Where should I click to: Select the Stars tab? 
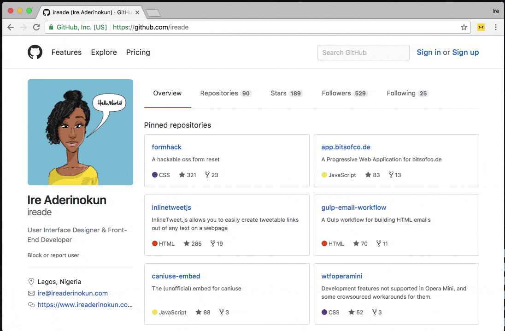(x=286, y=93)
